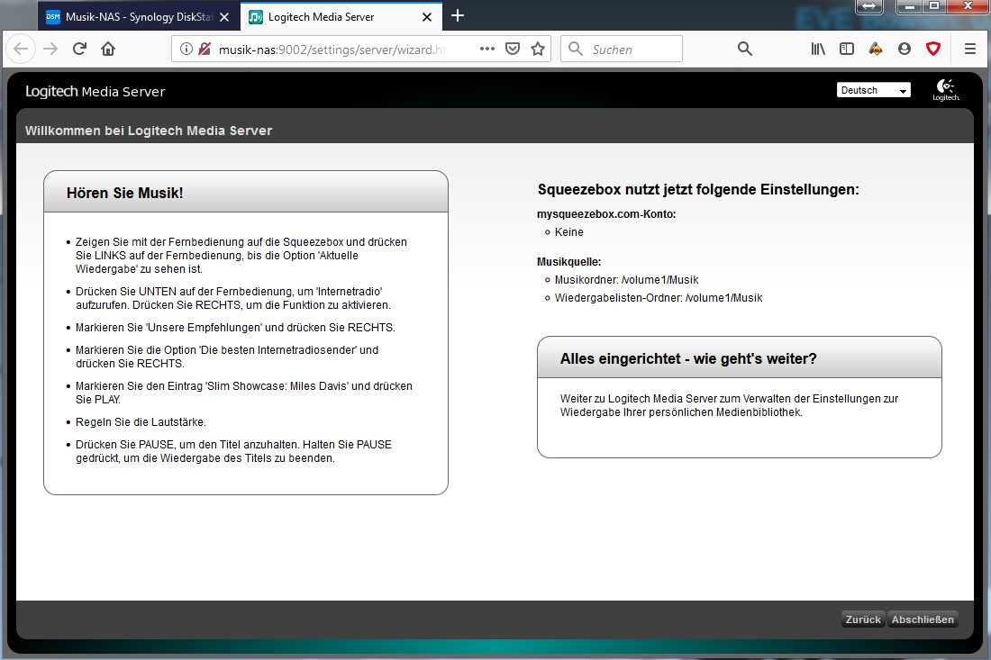Click 'Regeln Sie die Lautstärke.' bullet
The image size is (991, 660).
click(141, 422)
